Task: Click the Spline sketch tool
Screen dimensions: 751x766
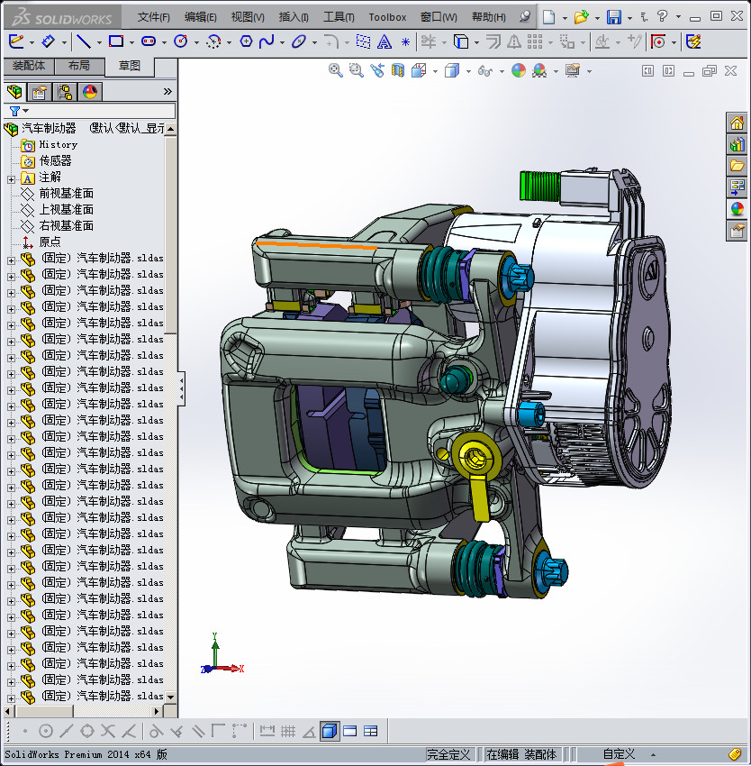Action: coord(267,41)
